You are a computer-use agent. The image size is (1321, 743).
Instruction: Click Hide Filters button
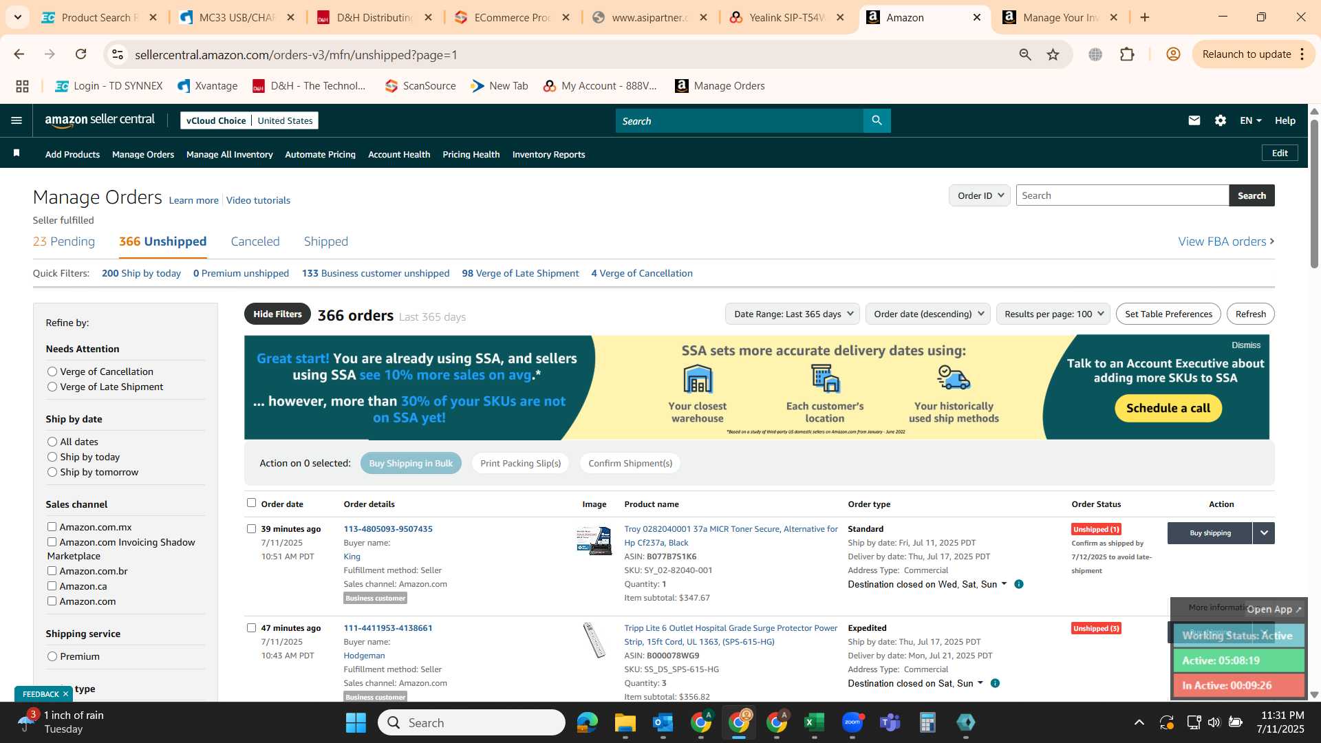[x=277, y=314]
